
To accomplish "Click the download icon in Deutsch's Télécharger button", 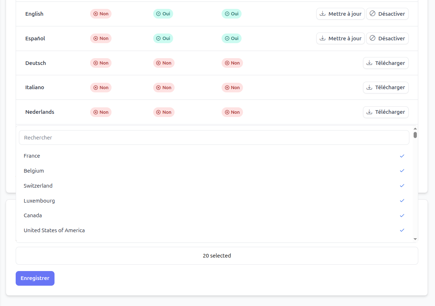I will pyautogui.click(x=369, y=63).
